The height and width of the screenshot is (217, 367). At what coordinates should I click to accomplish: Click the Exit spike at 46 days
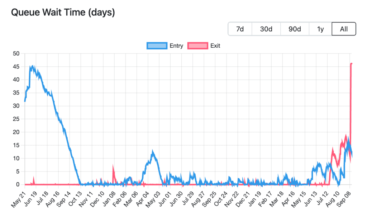tap(351, 64)
